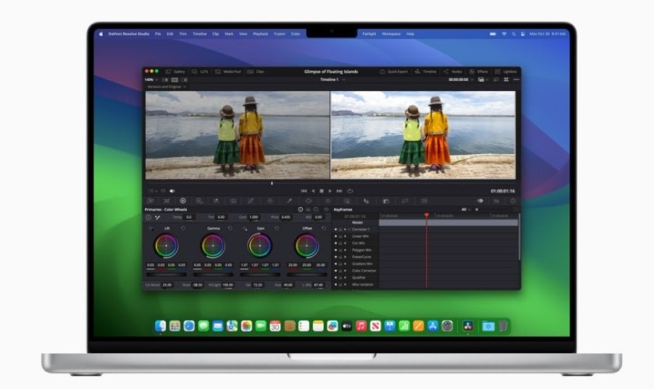Image resolution: width=654 pixels, height=389 pixels.
Task: Open the Fairlight menu
Action: pyautogui.click(x=369, y=33)
